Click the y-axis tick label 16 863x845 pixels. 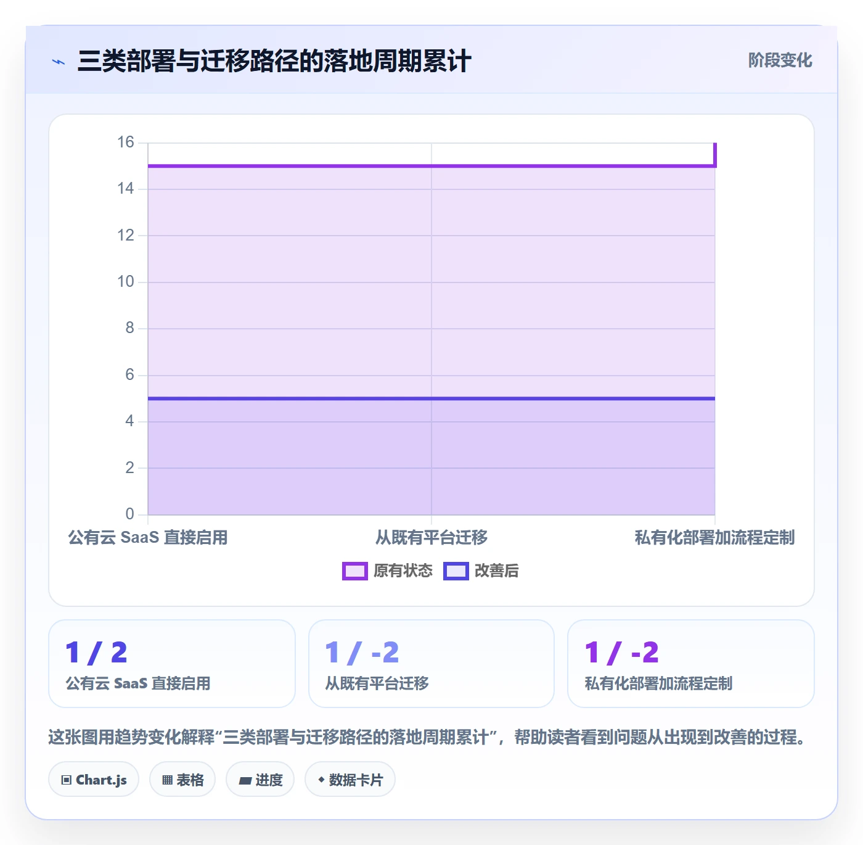pos(126,142)
